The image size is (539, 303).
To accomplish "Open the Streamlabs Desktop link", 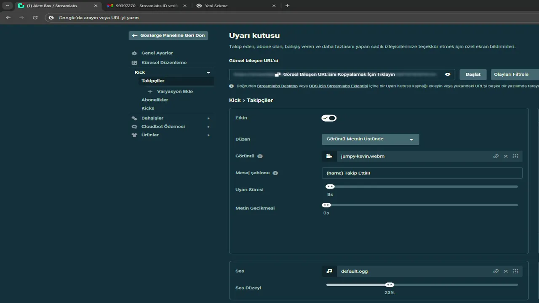I will (278, 86).
